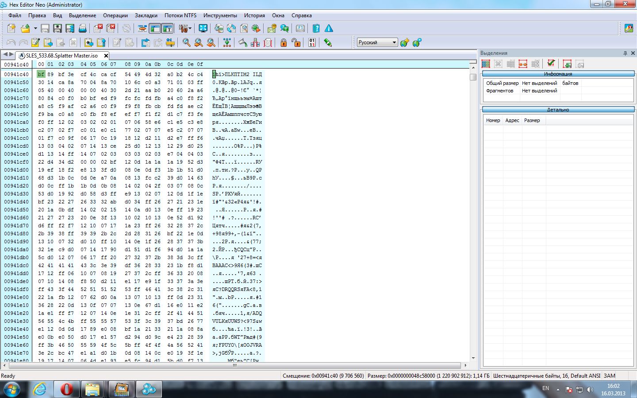Toggle the text pane view button

click(x=167, y=28)
